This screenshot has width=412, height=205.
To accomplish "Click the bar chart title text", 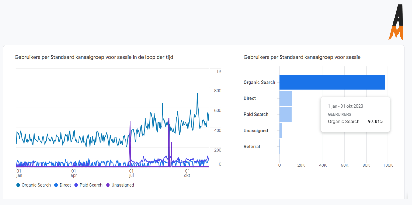I will (302, 57).
